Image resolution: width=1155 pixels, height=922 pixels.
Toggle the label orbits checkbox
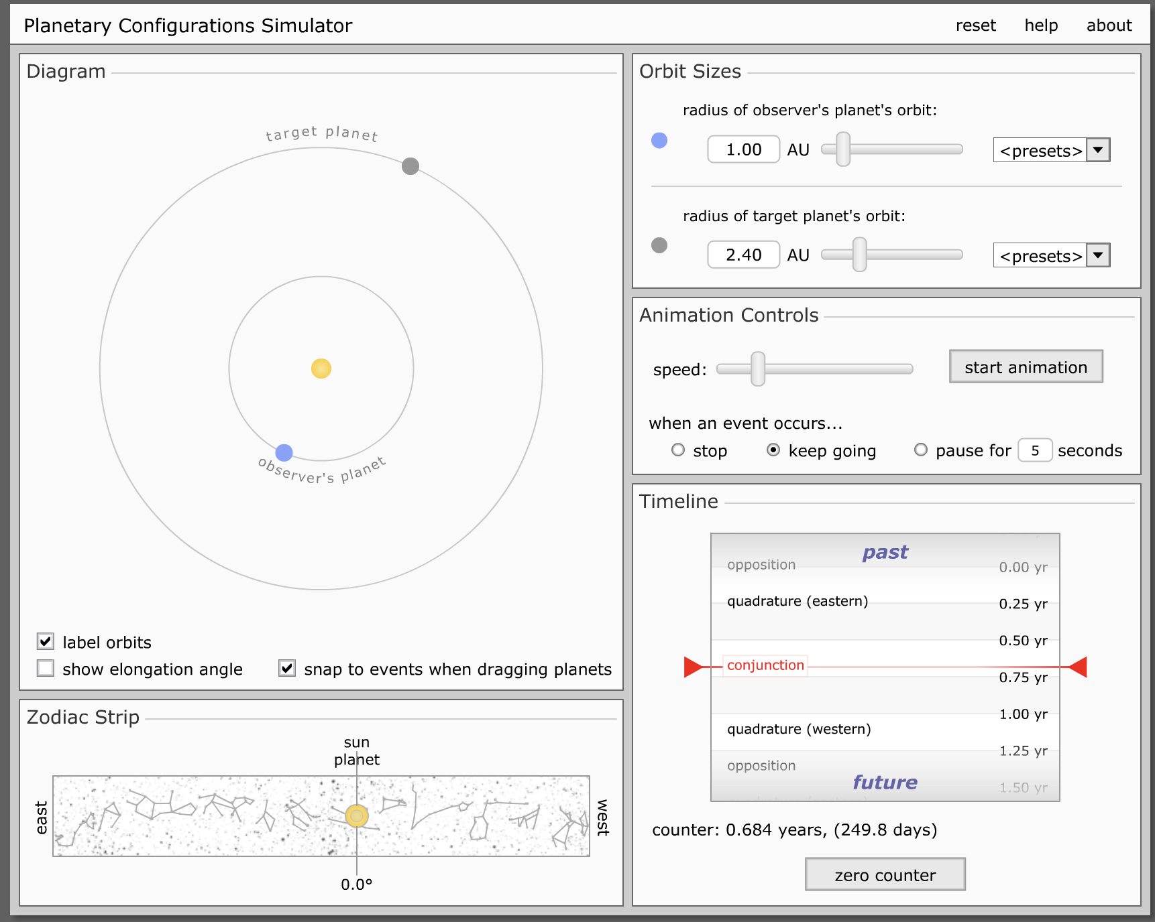coord(46,641)
